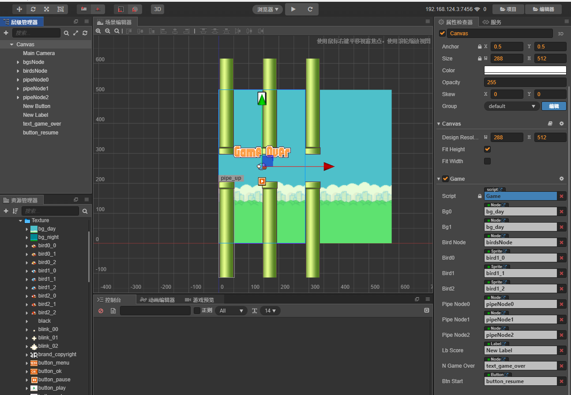Toggle expand all nodes in hierarchy
This screenshot has width=571, height=395.
76,33
